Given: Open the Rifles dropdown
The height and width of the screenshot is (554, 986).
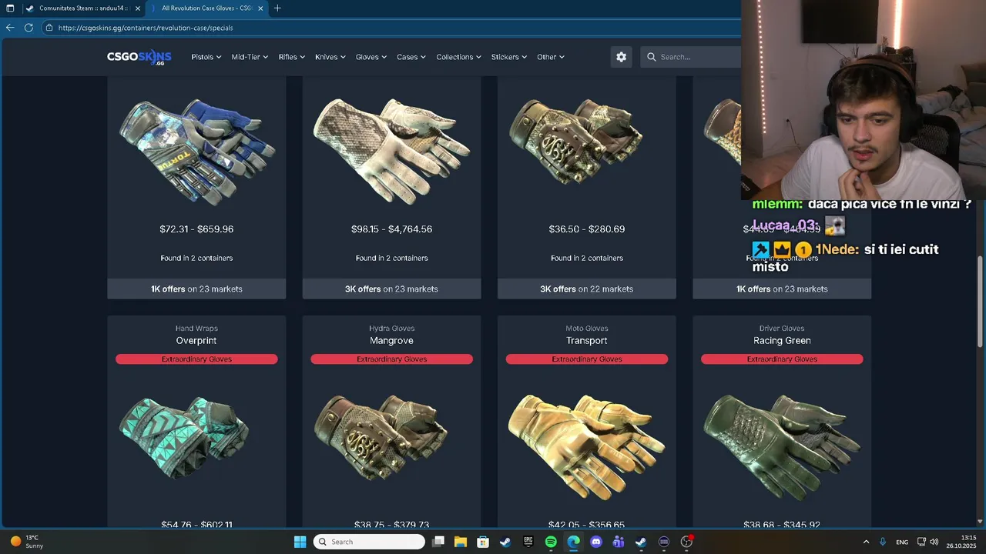Looking at the screenshot, I should (292, 57).
